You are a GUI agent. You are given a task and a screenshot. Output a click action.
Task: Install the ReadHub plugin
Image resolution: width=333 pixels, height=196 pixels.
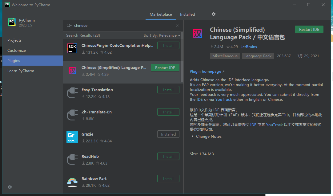[x=168, y=157]
